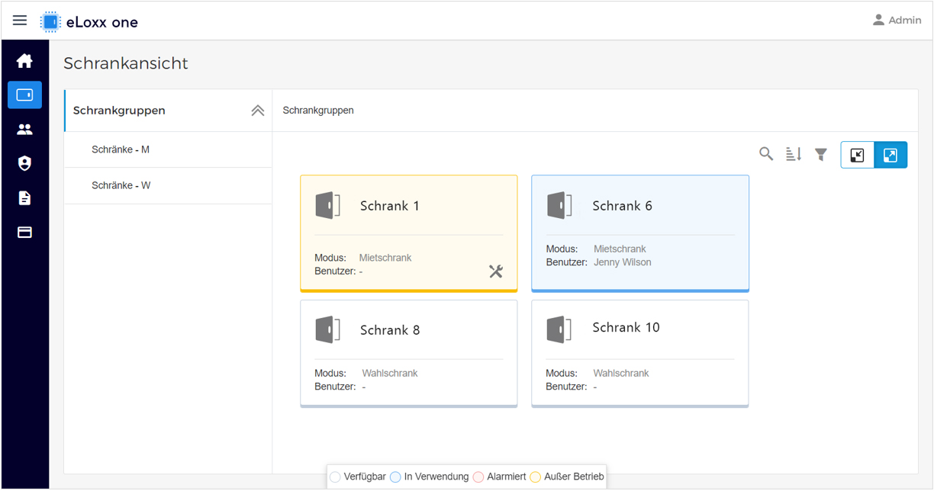Click the sort order icon
Image resolution: width=934 pixels, height=491 pixels.
tap(794, 154)
